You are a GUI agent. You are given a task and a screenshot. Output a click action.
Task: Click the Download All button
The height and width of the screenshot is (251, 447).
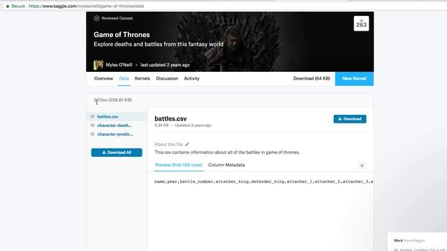tap(117, 153)
